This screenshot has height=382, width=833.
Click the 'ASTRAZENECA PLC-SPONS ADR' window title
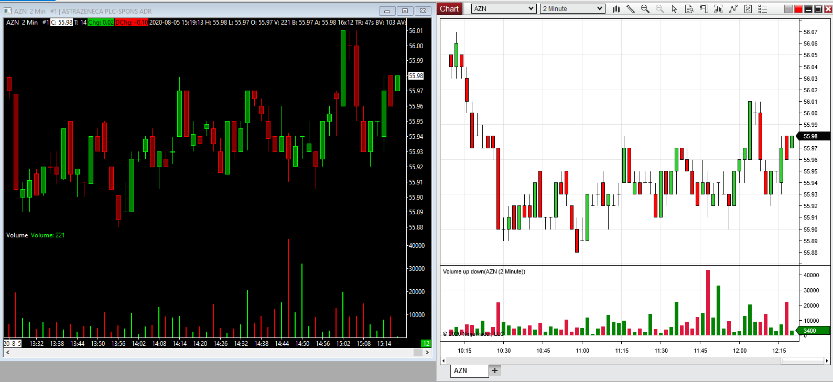point(106,11)
